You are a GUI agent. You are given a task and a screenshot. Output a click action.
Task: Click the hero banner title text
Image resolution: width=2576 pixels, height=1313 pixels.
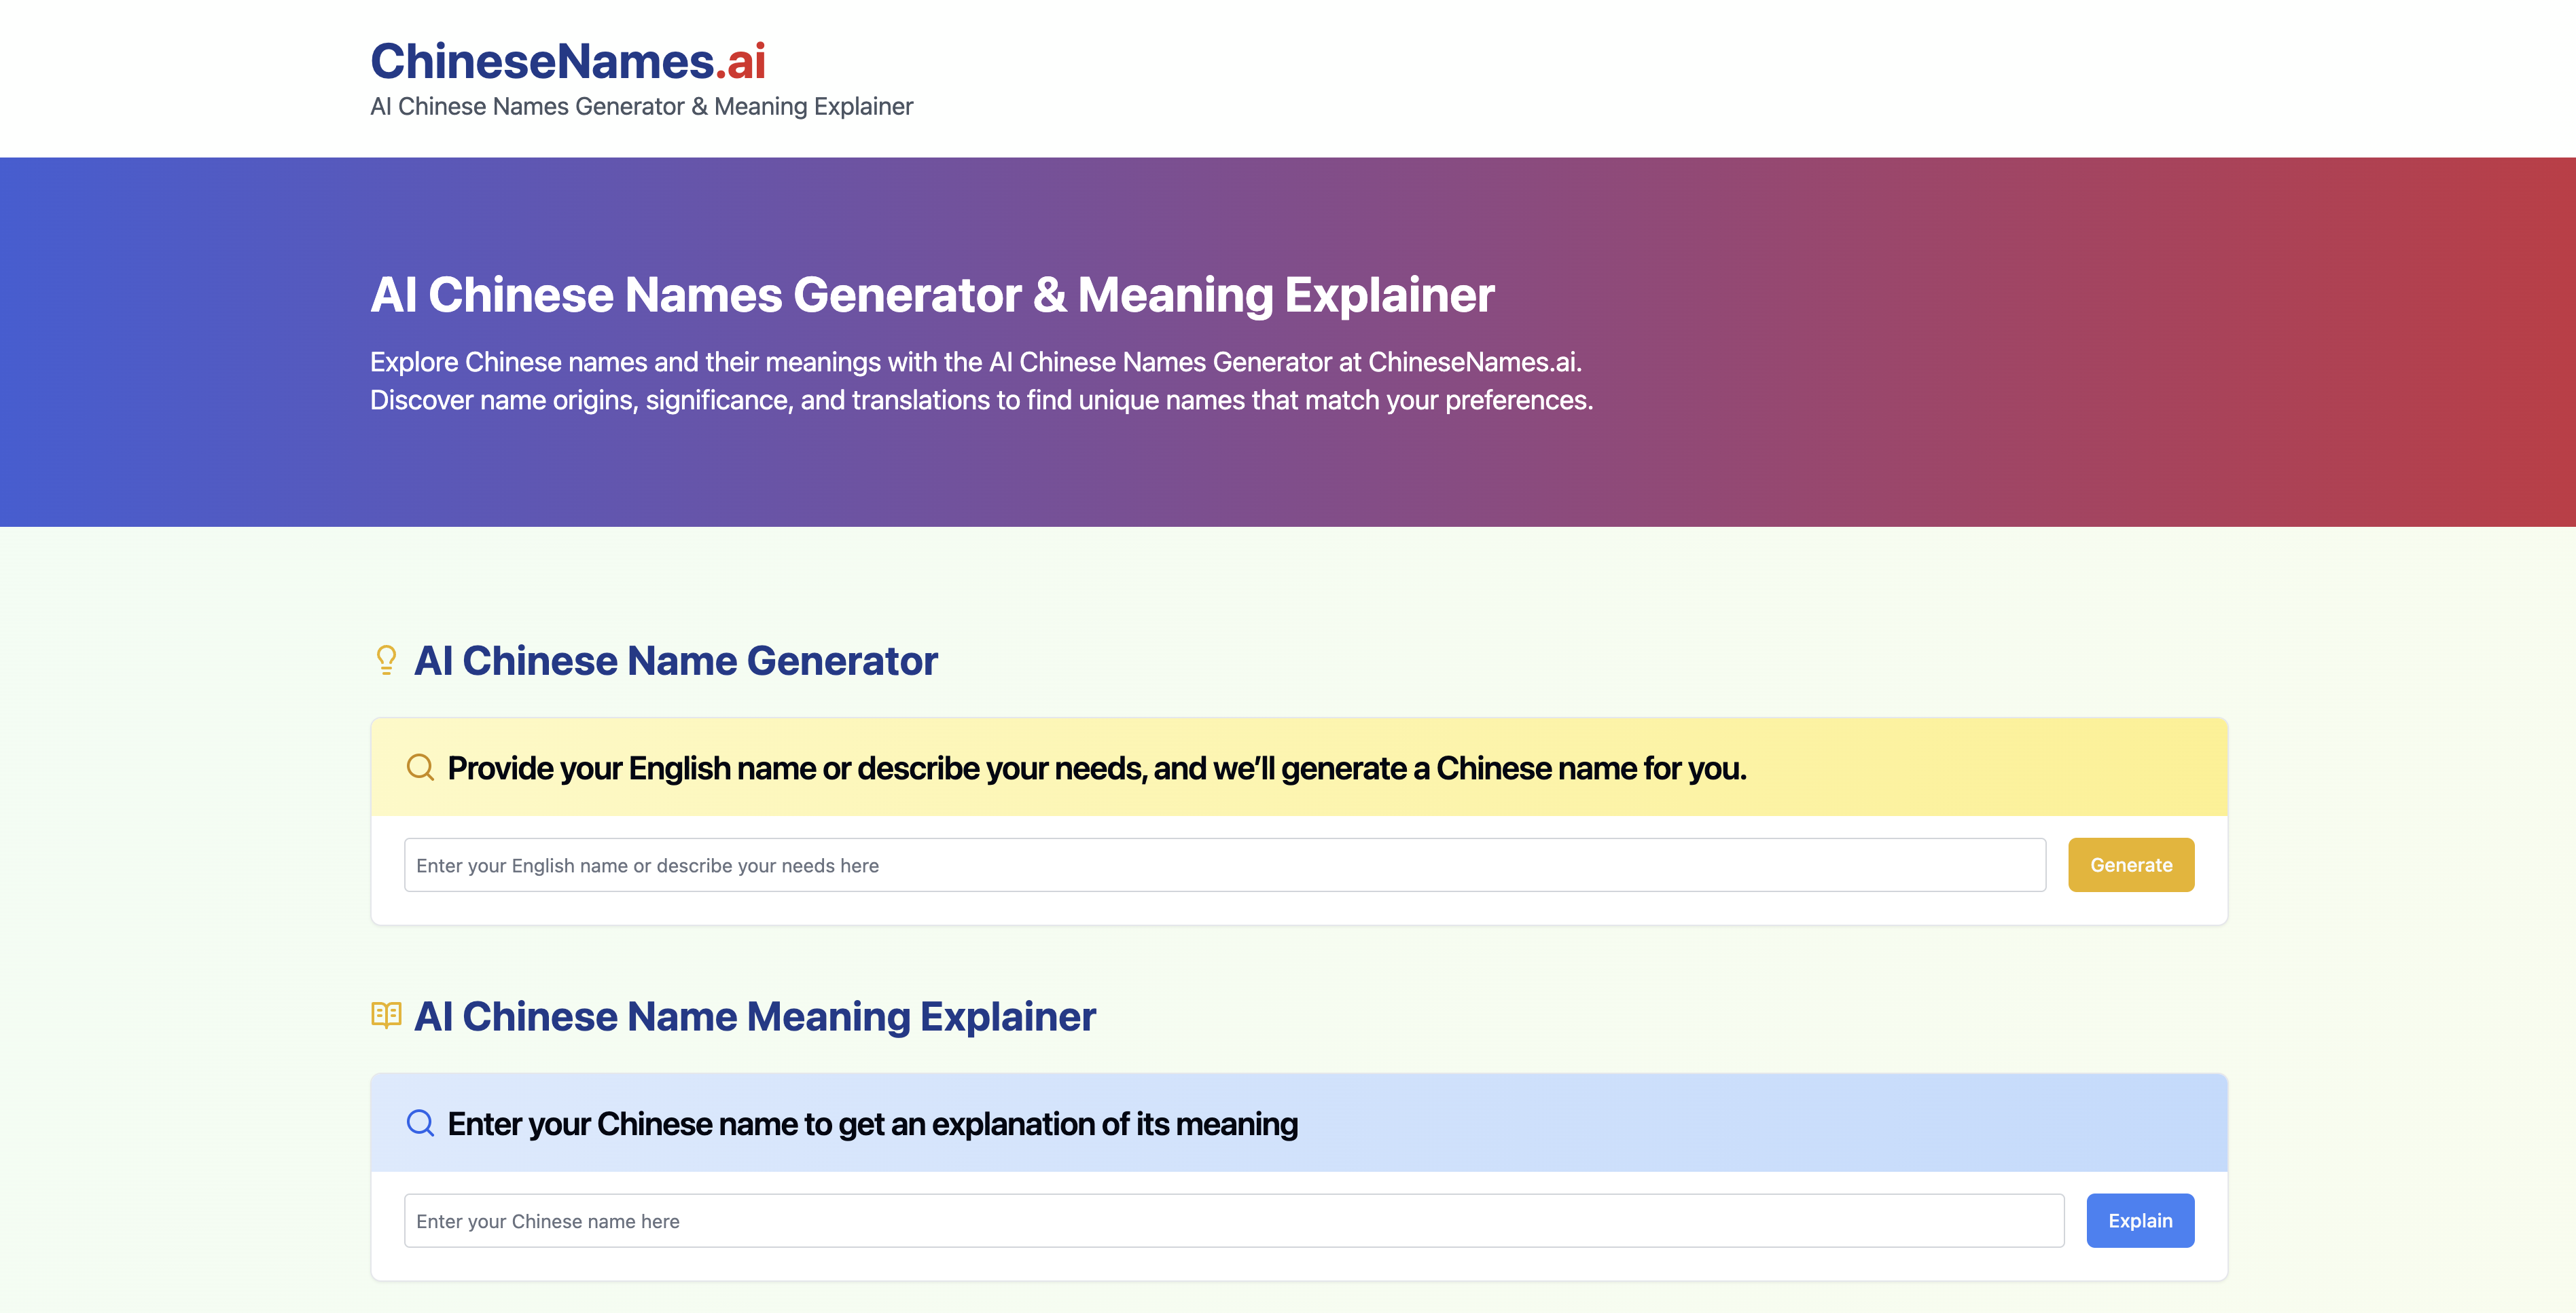tap(932, 295)
